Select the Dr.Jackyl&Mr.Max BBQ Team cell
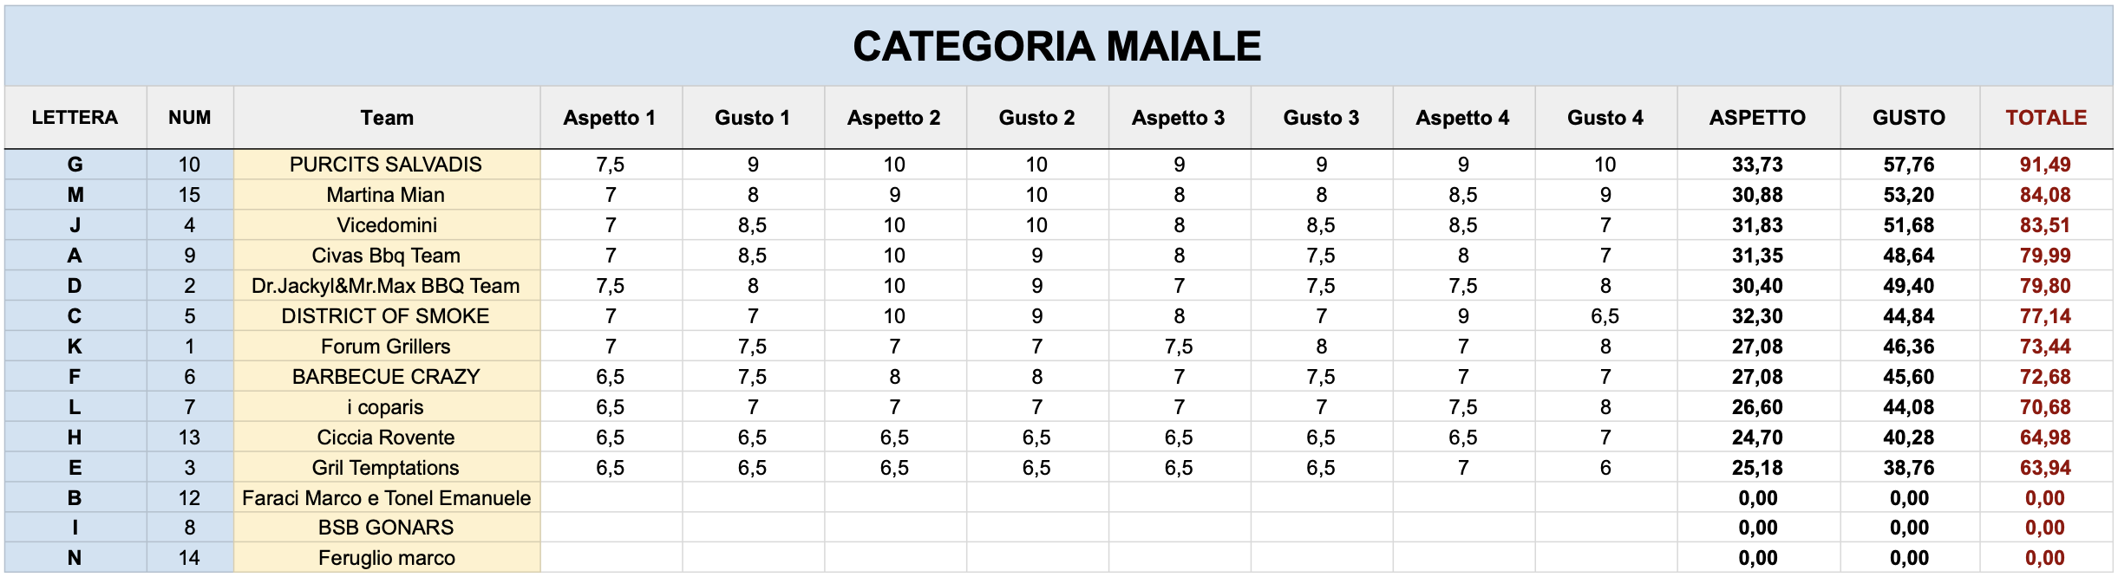 [387, 286]
